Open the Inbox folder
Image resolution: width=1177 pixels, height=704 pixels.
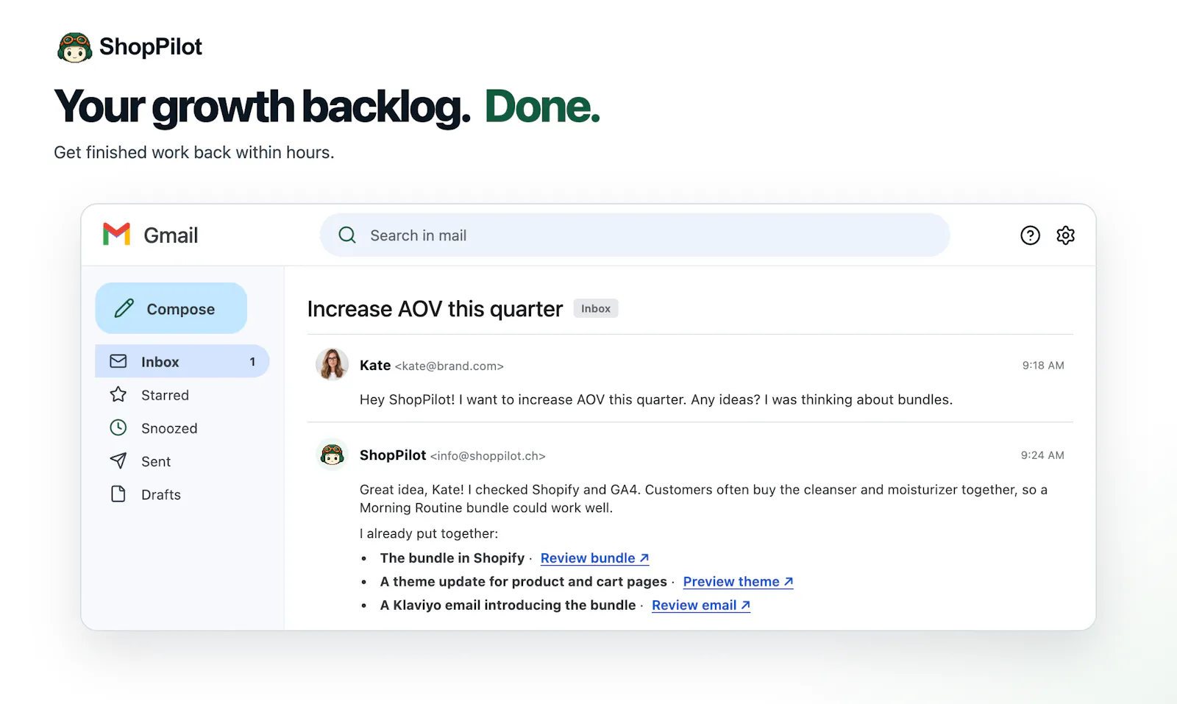click(182, 361)
